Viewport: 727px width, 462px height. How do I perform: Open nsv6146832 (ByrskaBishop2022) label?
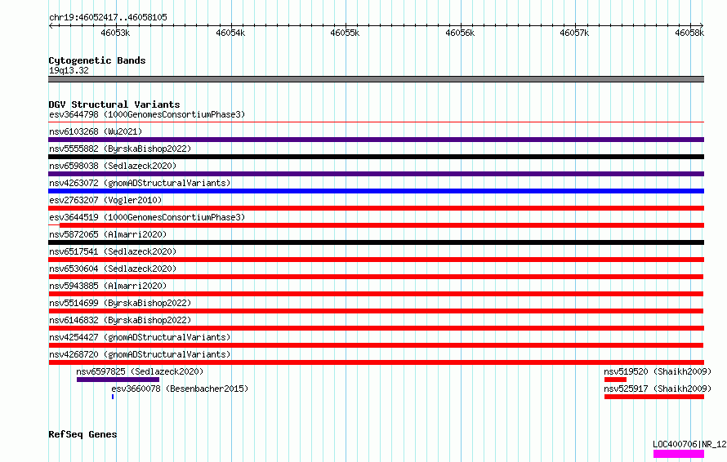tap(120, 320)
